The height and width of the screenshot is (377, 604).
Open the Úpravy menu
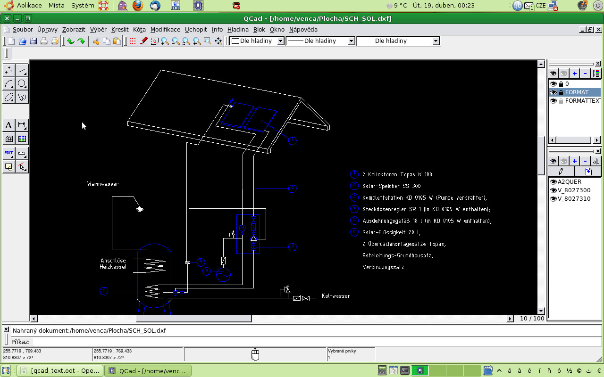pyautogui.click(x=47, y=29)
